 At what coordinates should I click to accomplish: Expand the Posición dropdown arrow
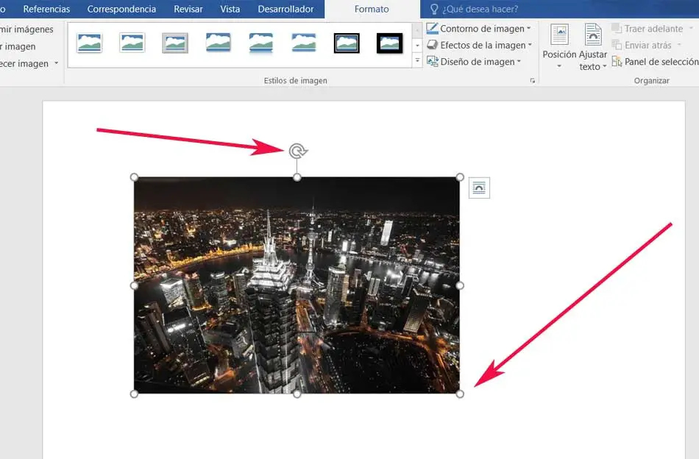click(x=559, y=66)
